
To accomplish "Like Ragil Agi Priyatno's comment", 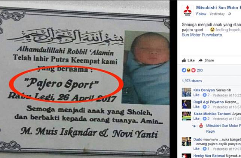I will click(196, 107).
